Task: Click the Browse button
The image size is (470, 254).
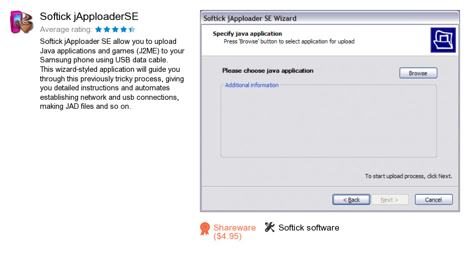Action: point(418,73)
